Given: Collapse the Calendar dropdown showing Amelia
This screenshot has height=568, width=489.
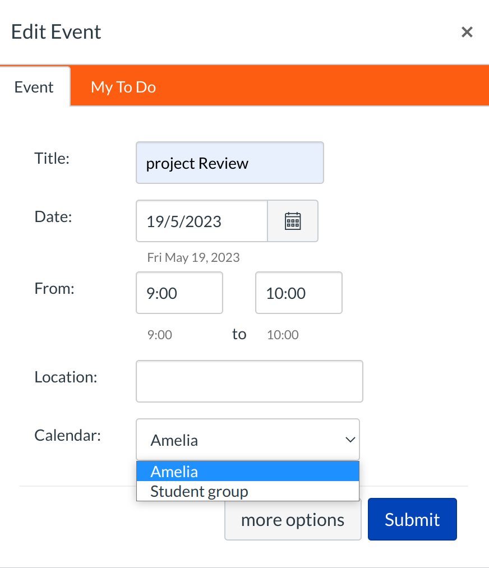Looking at the screenshot, I should 247,440.
